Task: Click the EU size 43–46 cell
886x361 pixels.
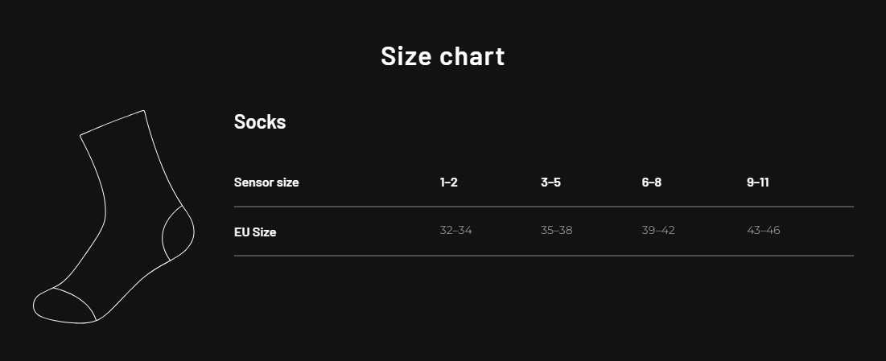Action: coord(764,231)
